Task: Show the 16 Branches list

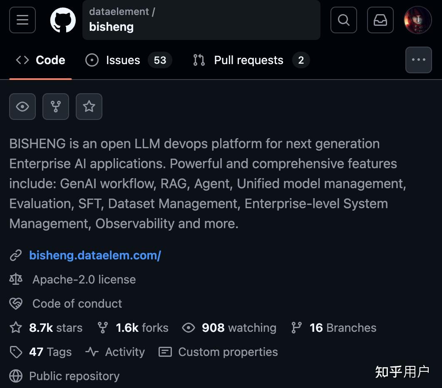Action: coord(343,328)
